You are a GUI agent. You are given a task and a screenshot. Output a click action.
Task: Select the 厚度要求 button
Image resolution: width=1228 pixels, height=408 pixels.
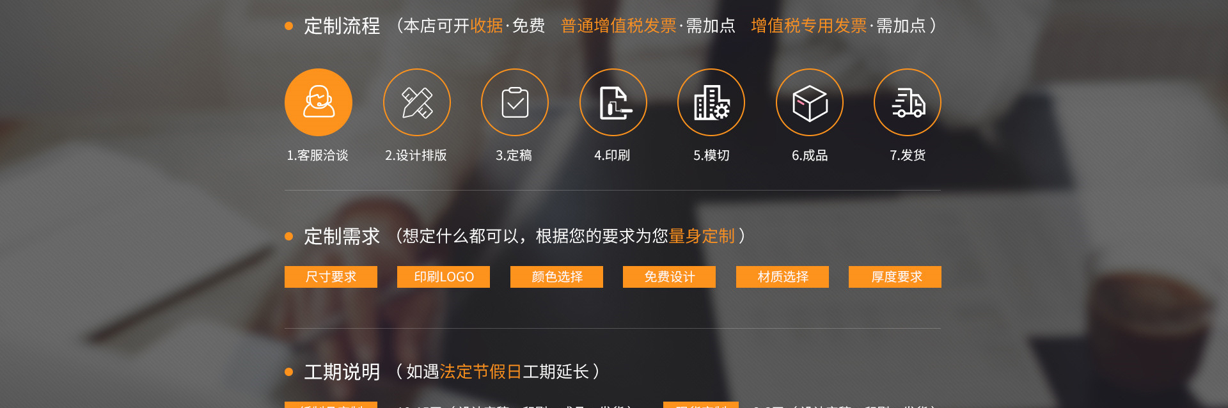tap(895, 277)
